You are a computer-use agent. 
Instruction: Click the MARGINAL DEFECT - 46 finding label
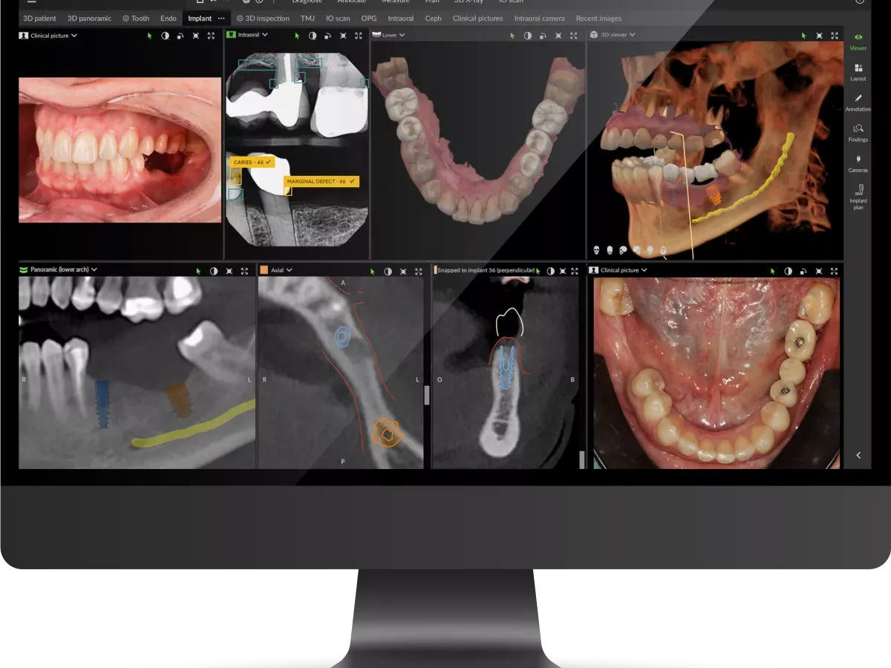[x=322, y=181]
